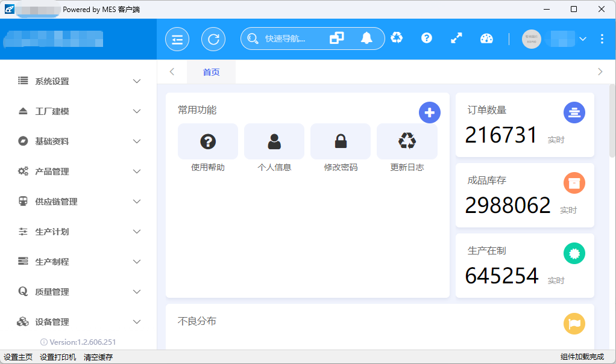The width and height of the screenshot is (616, 364).
Task: Click the 供应链管理 train icon in sidebar
Action: coord(23,201)
